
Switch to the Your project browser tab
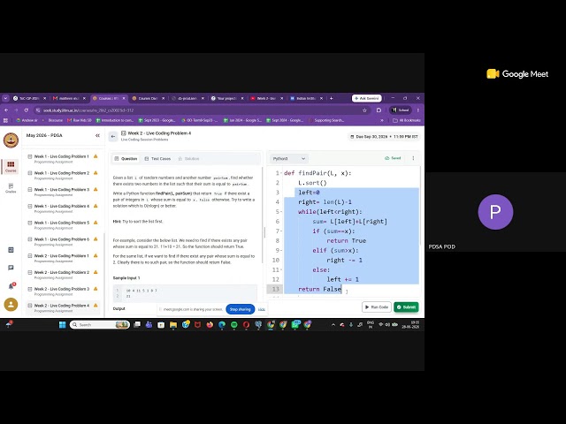tap(226, 98)
